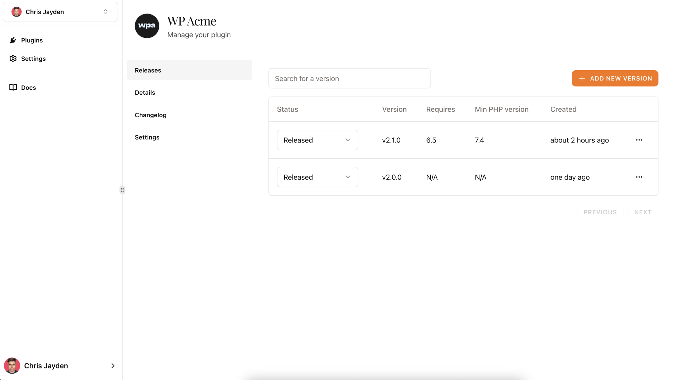Open the status dropdown for version v2.0.0
Screen dimensions: 678x380
[x=317, y=177]
